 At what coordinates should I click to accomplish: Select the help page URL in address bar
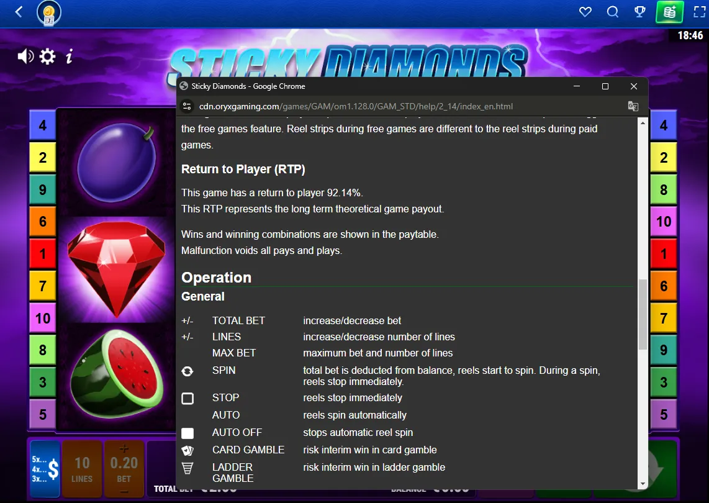[x=356, y=106]
